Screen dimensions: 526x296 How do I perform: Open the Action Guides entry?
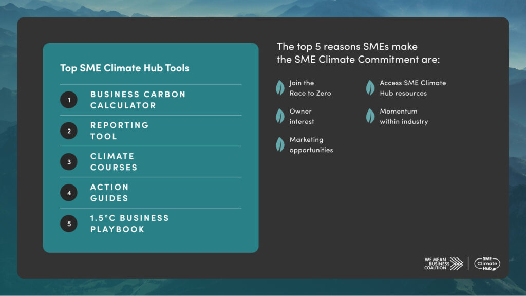tap(109, 193)
